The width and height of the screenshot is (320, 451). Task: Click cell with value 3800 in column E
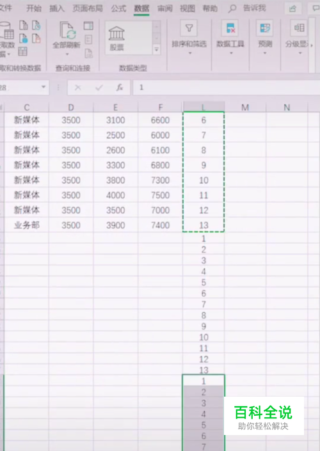tap(115, 180)
